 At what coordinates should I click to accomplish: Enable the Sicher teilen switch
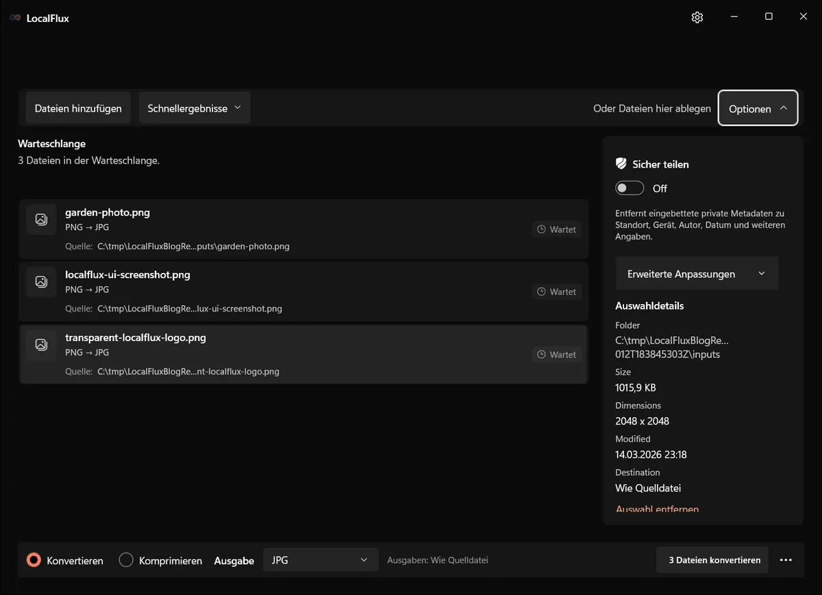point(630,188)
